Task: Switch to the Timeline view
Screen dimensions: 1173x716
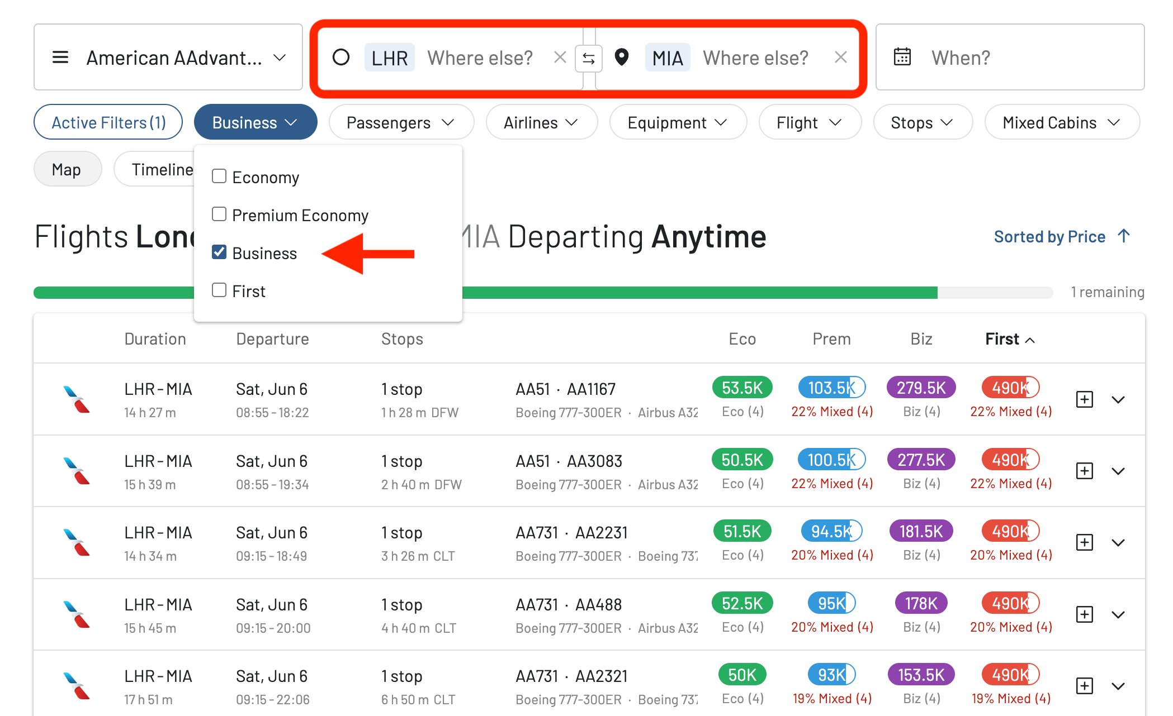Action: (x=162, y=169)
